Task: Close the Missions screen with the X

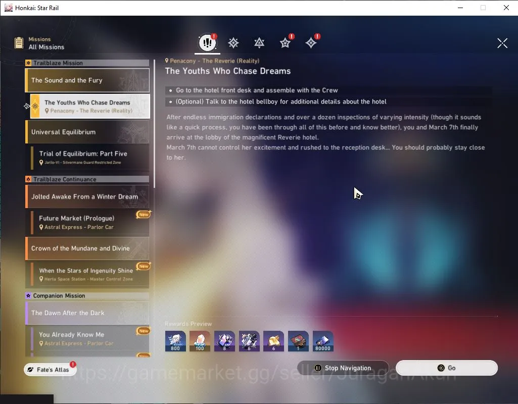Action: click(502, 43)
